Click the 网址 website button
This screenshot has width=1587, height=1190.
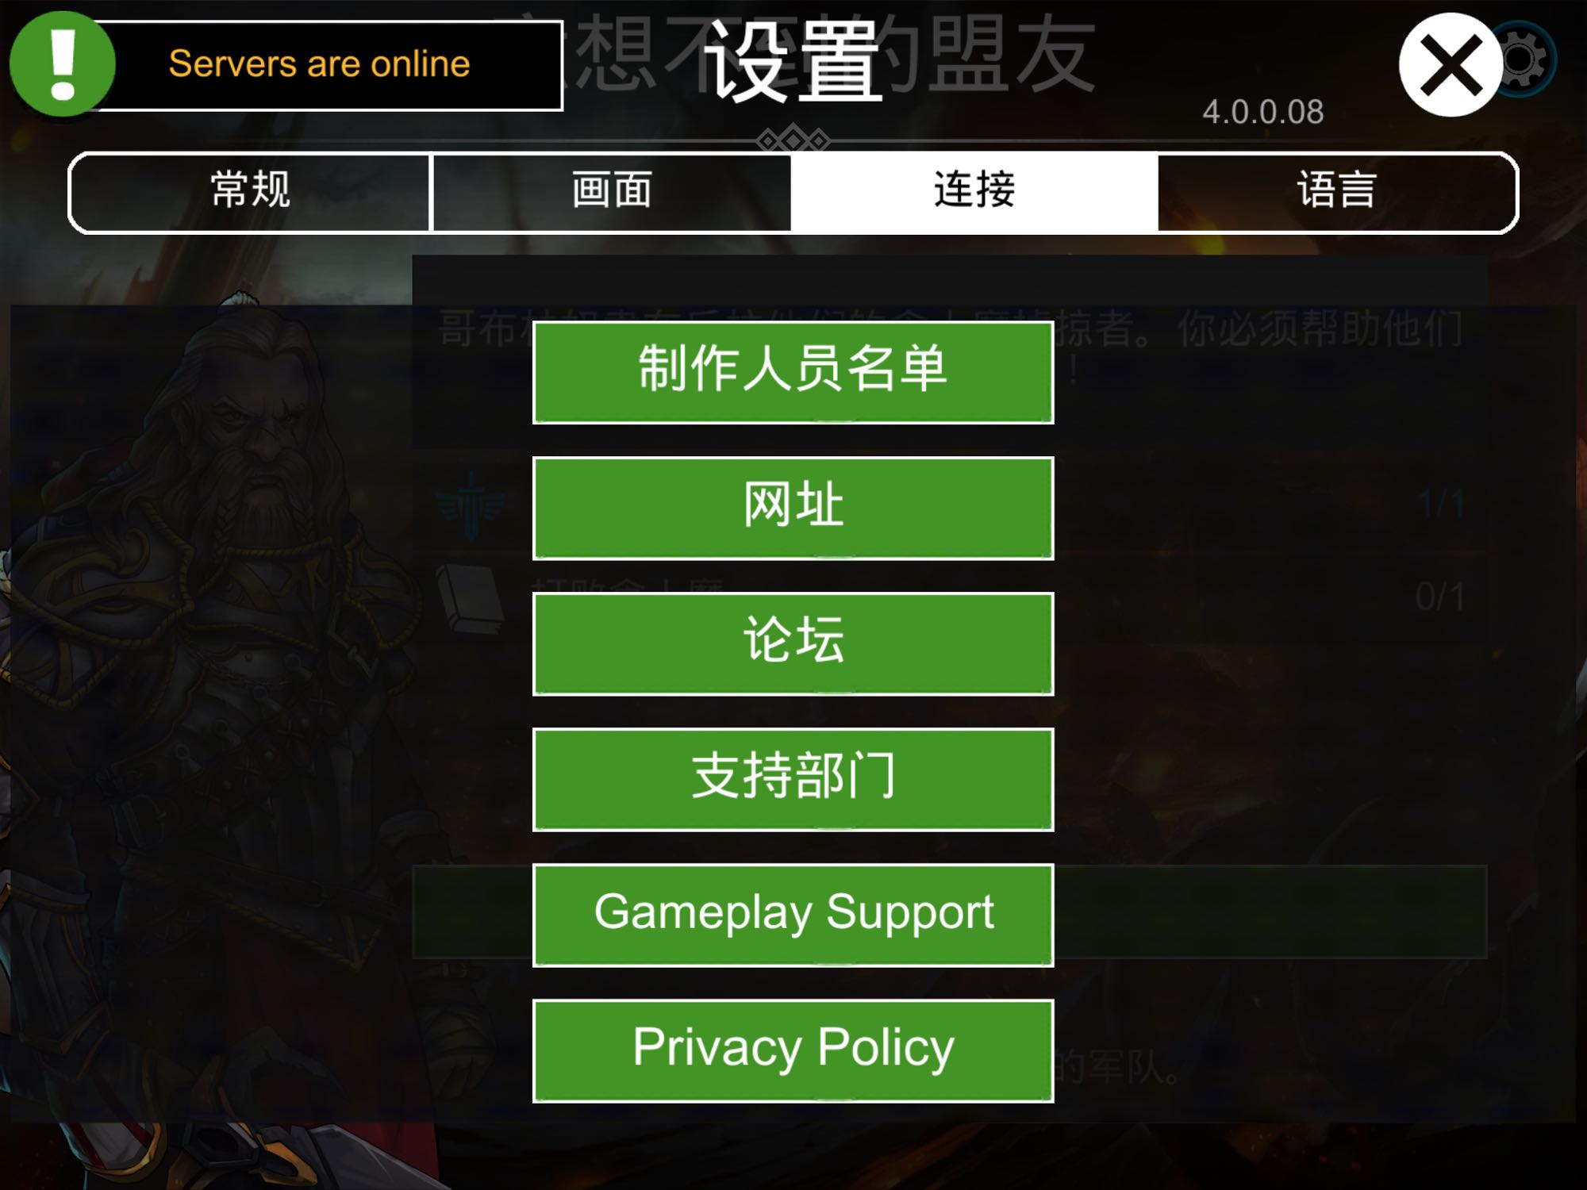793,508
